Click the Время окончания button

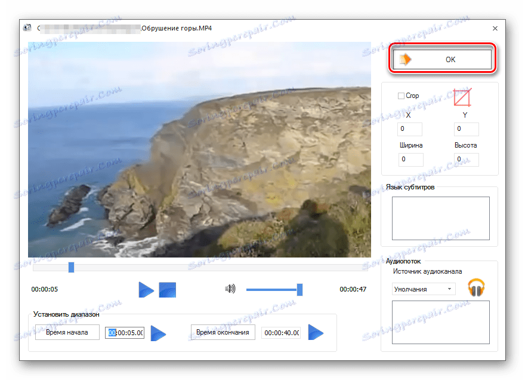pyautogui.click(x=223, y=332)
